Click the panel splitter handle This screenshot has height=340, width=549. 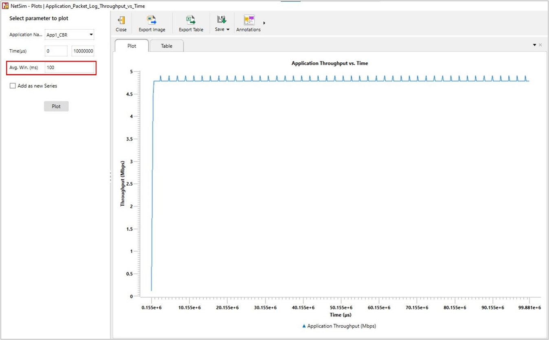110,177
